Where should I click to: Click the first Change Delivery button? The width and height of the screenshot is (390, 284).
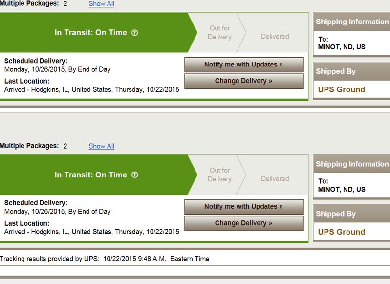coord(244,81)
